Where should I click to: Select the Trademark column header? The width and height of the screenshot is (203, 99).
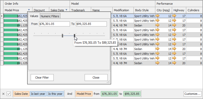point(80,10)
